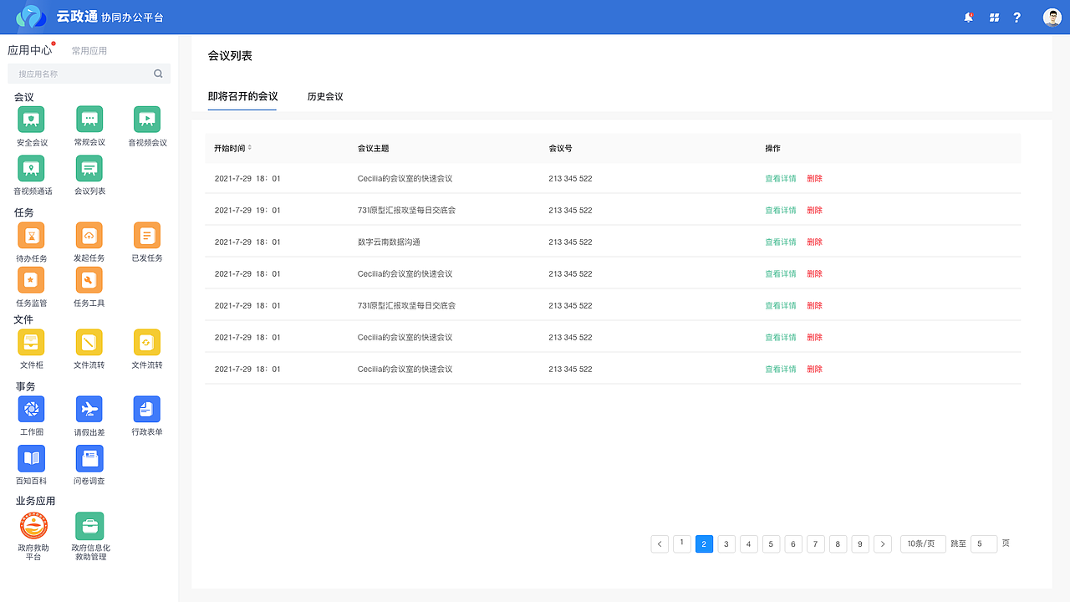Image resolution: width=1070 pixels, height=602 pixels.
Task: Go to page 8
Action: click(838, 543)
